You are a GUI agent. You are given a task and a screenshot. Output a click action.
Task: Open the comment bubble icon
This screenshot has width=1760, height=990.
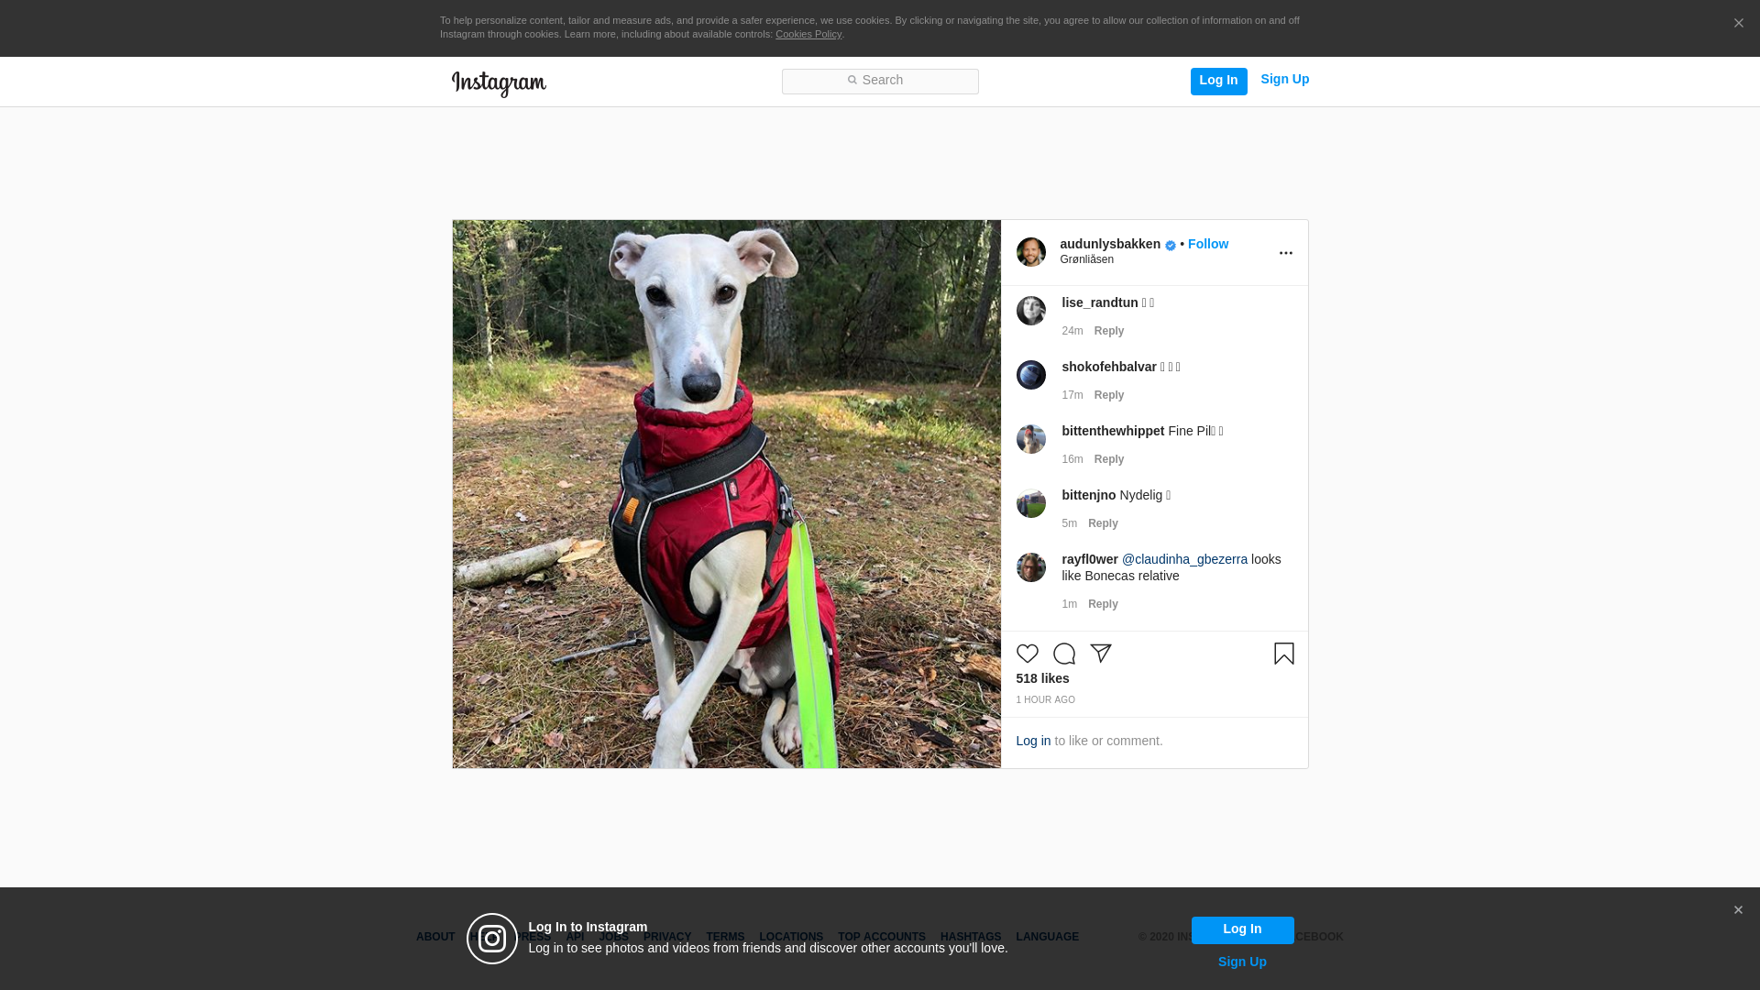(x=1064, y=654)
